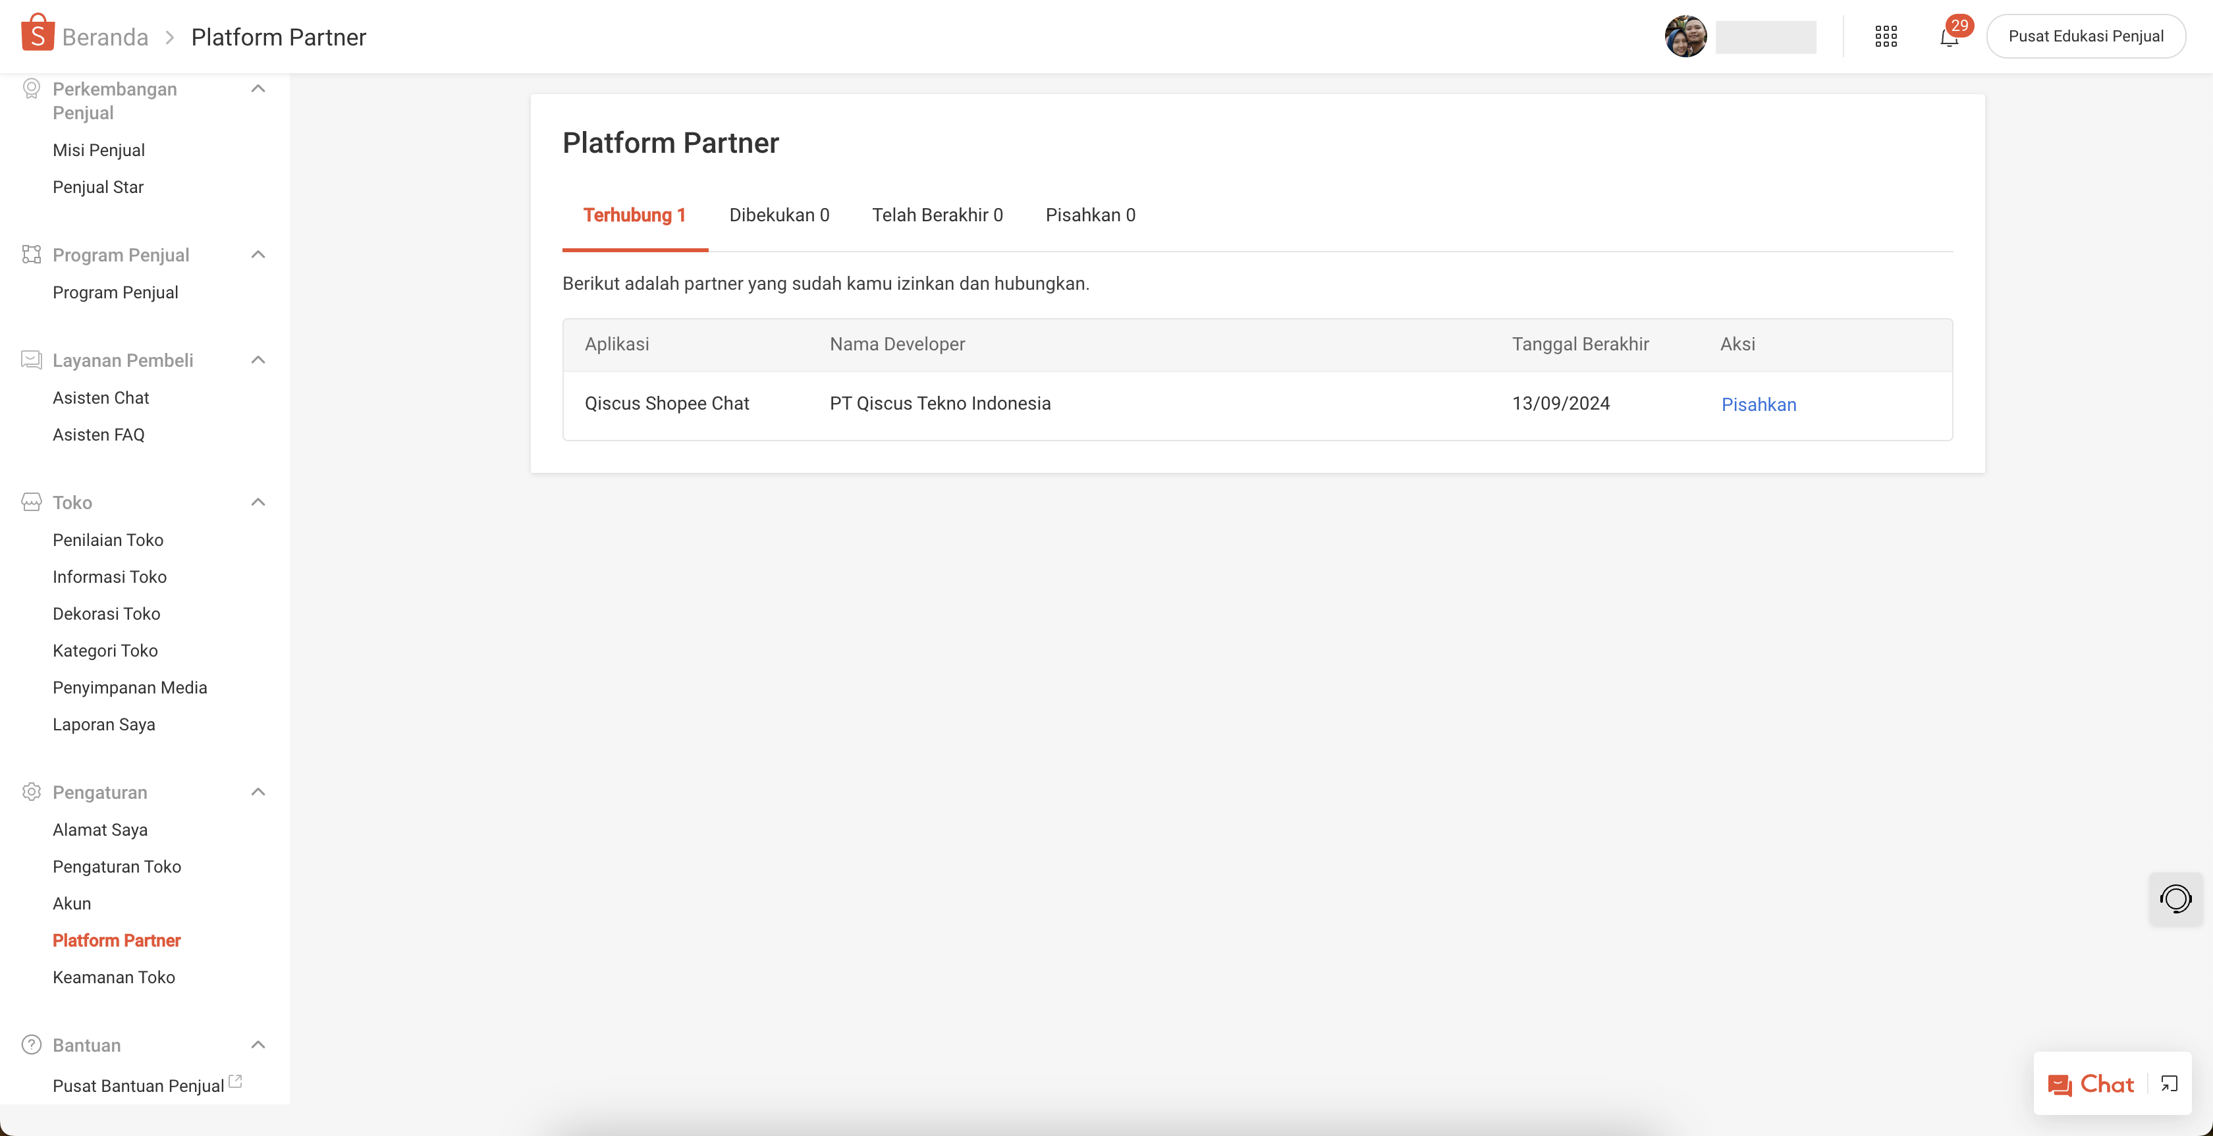Image resolution: width=2213 pixels, height=1136 pixels.
Task: Click the Perkembangan Penjual sidebar icon
Action: (32, 88)
